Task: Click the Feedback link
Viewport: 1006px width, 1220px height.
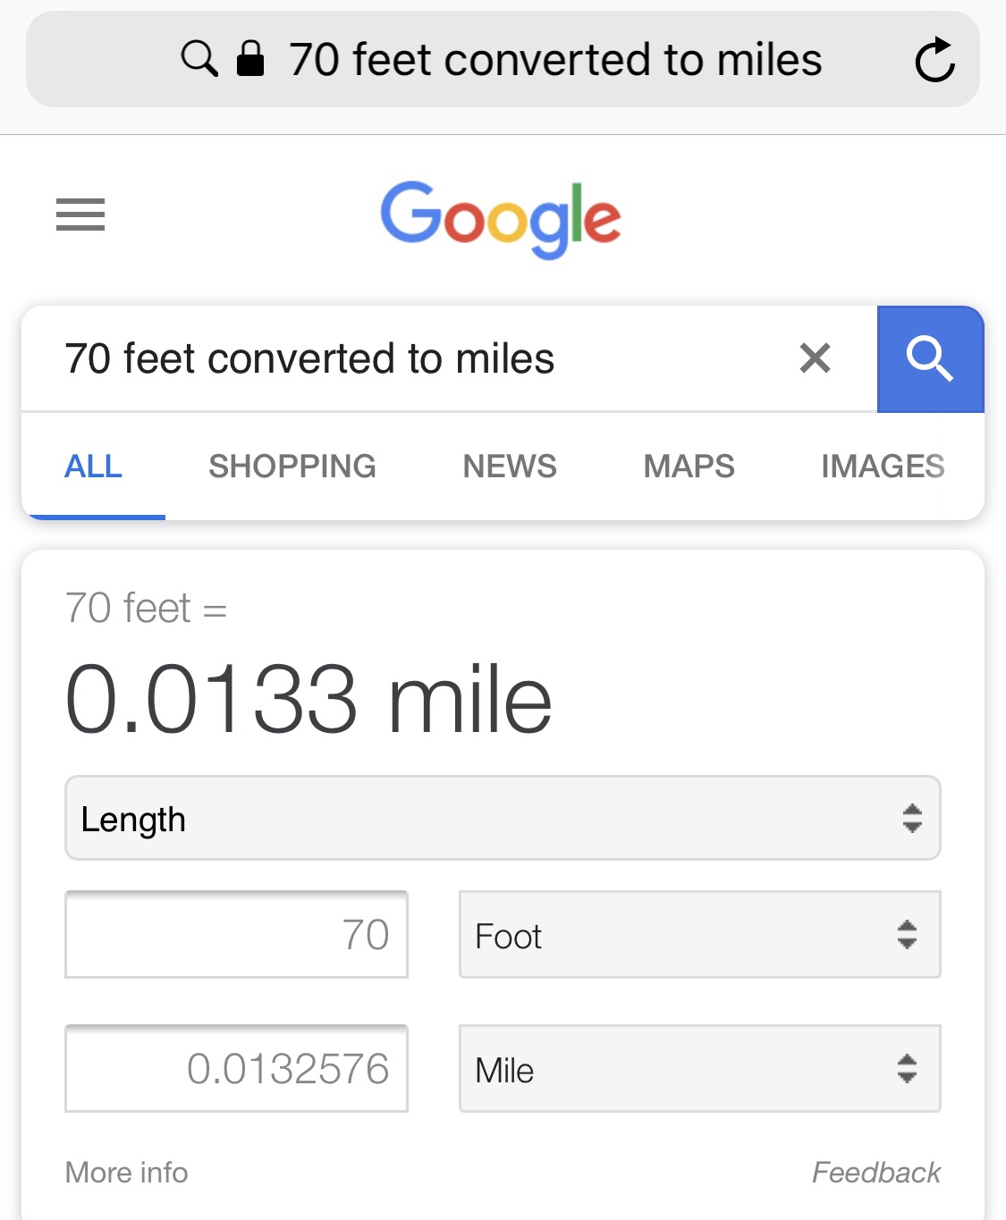Action: (x=876, y=1172)
